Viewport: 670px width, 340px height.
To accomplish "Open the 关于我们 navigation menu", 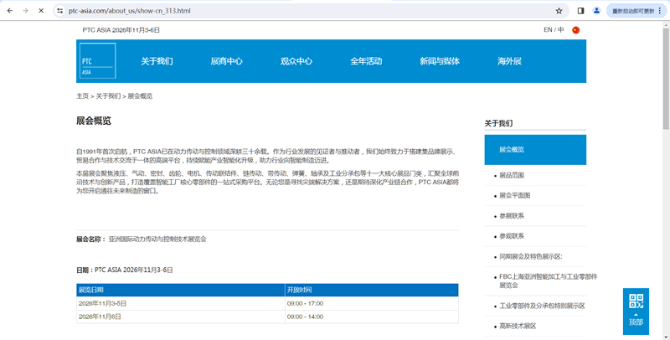I will pyautogui.click(x=157, y=61).
